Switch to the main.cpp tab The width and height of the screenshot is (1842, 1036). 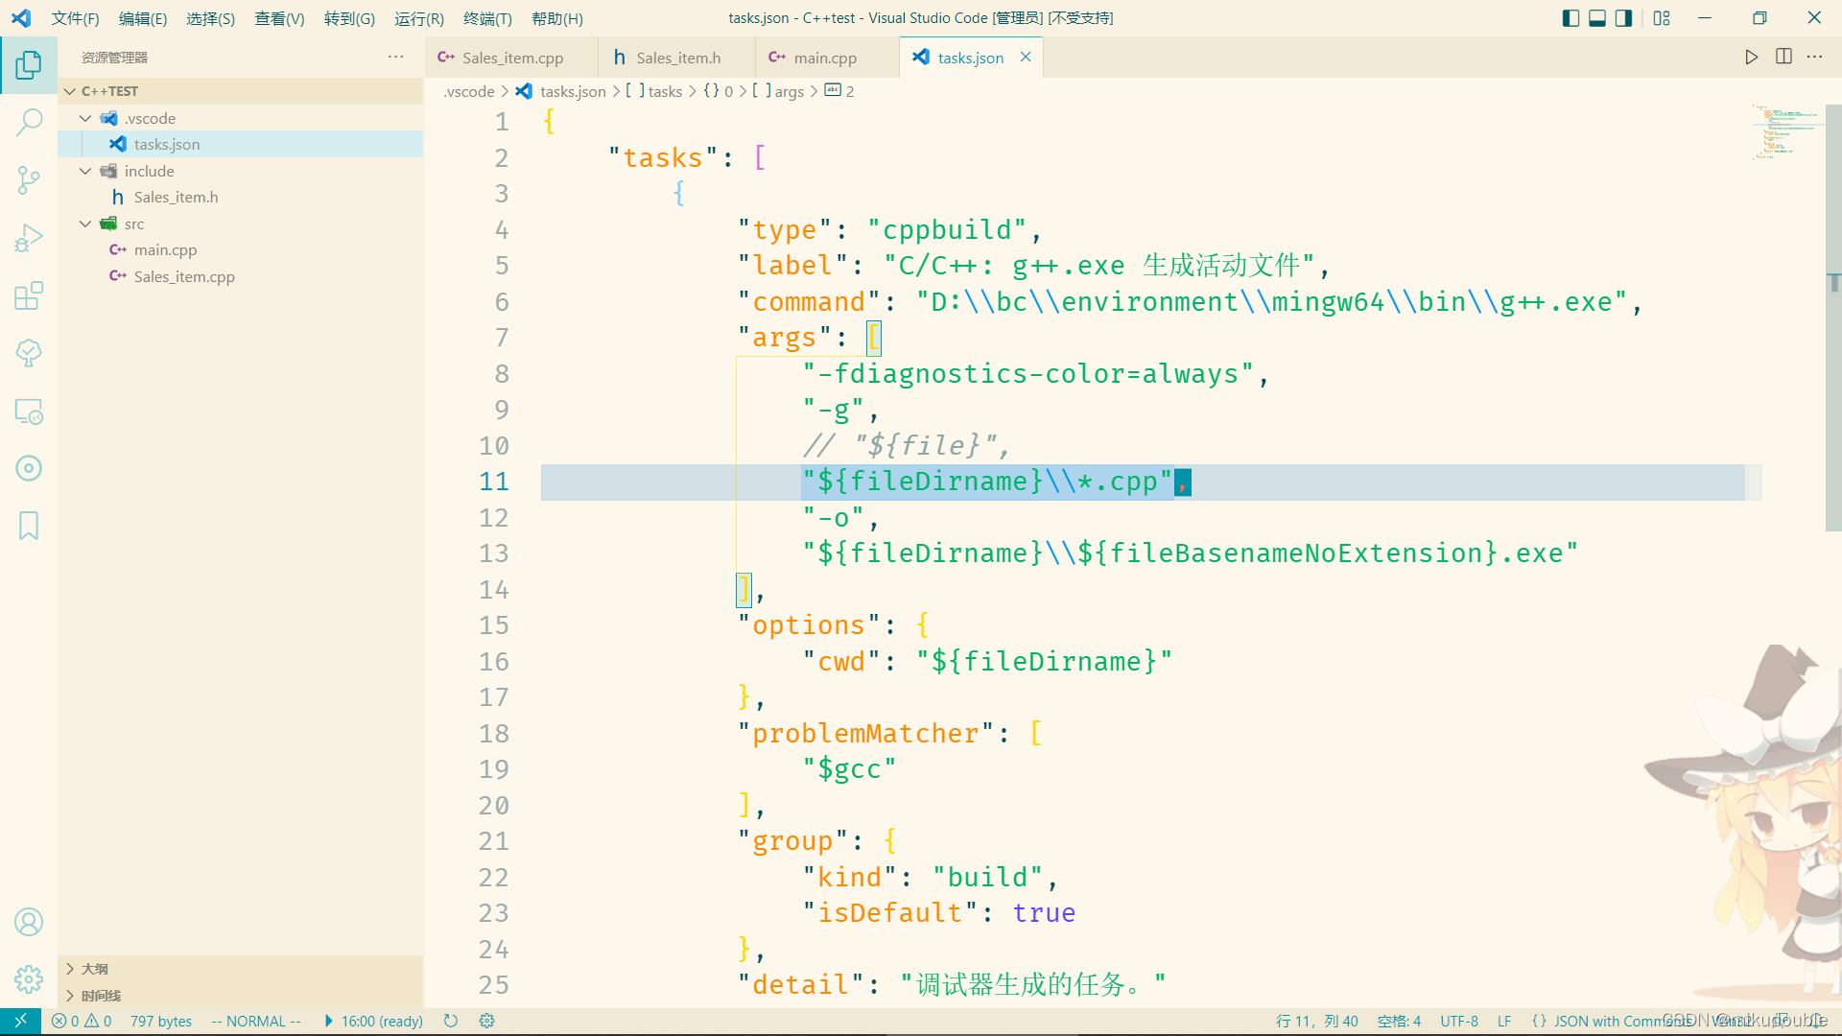click(x=824, y=58)
